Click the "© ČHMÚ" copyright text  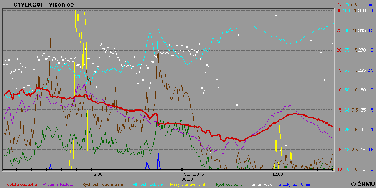tap(362, 184)
